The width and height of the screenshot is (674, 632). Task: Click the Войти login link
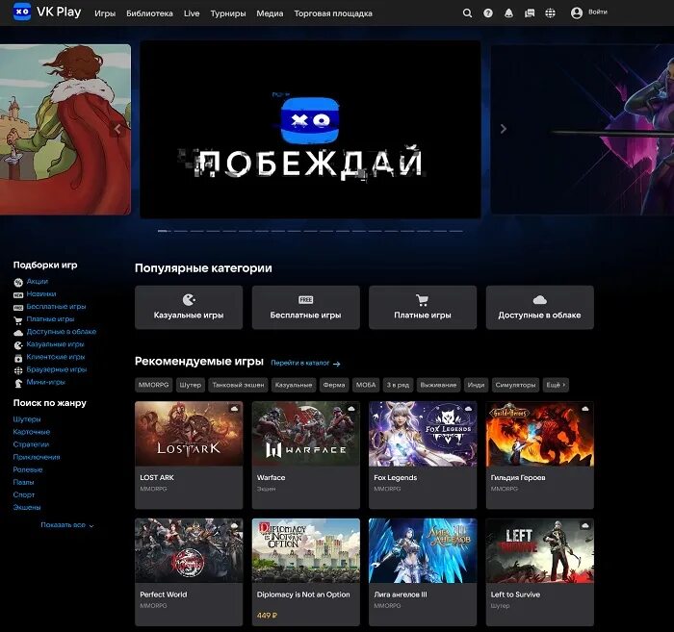pyautogui.click(x=598, y=12)
